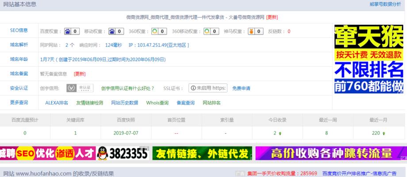The width and height of the screenshot is (407, 177).
Task: Click the mobile weight paw icon
Action: [x=112, y=31]
